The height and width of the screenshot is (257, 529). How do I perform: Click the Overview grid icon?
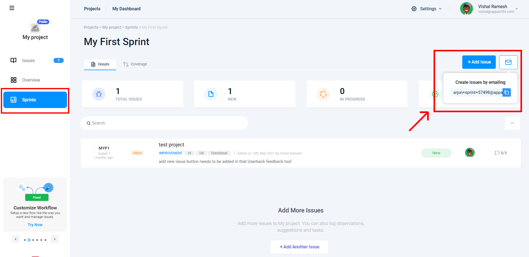[x=13, y=80]
